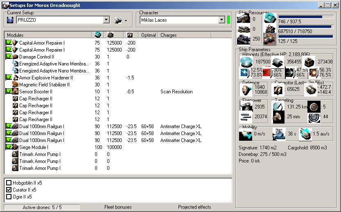
Task: Toggle first Dual 1000mm Railgun I checkmark
Action: click(x=9, y=126)
